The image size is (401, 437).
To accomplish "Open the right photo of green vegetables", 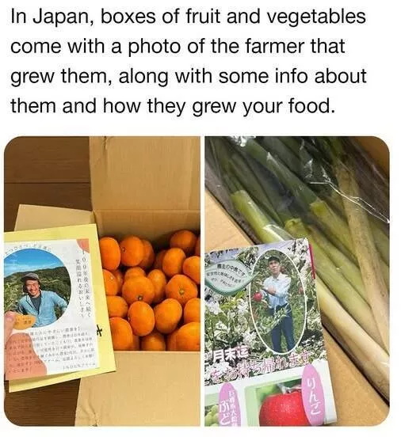I will click(x=297, y=281).
